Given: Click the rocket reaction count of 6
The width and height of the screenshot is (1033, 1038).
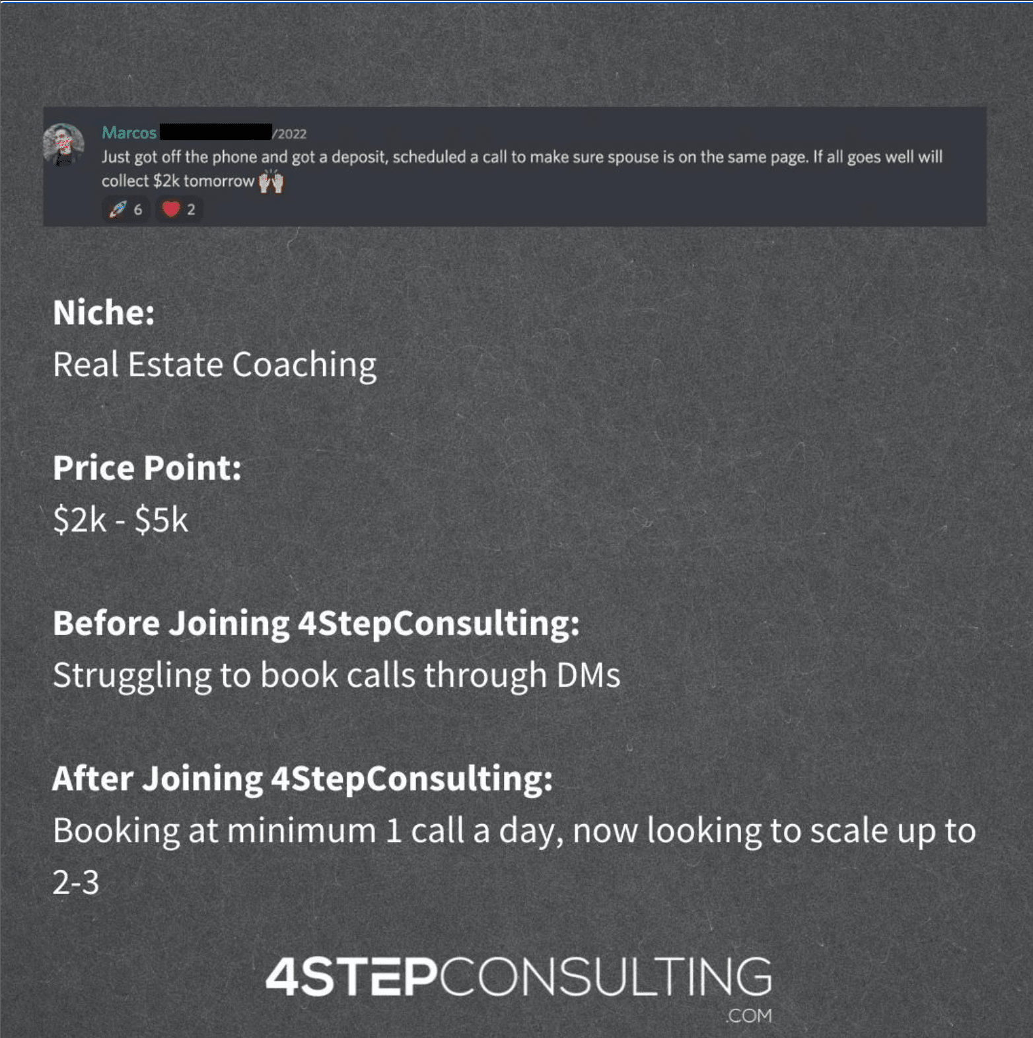Looking at the screenshot, I should coord(138,210).
